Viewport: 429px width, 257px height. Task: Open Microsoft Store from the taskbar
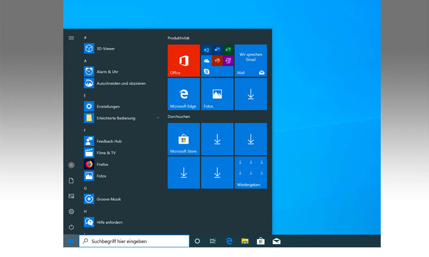coord(261,241)
